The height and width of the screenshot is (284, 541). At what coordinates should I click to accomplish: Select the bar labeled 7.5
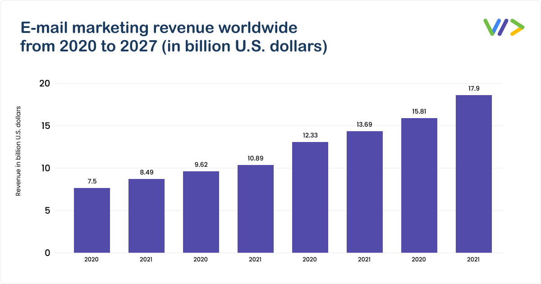tap(92, 220)
